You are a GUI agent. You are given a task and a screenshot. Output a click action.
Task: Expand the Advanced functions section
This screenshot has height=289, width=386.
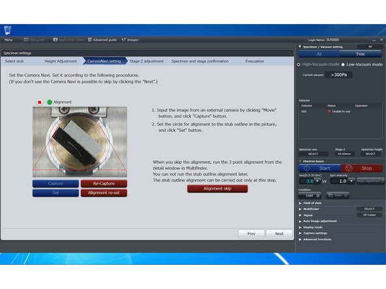point(300,240)
